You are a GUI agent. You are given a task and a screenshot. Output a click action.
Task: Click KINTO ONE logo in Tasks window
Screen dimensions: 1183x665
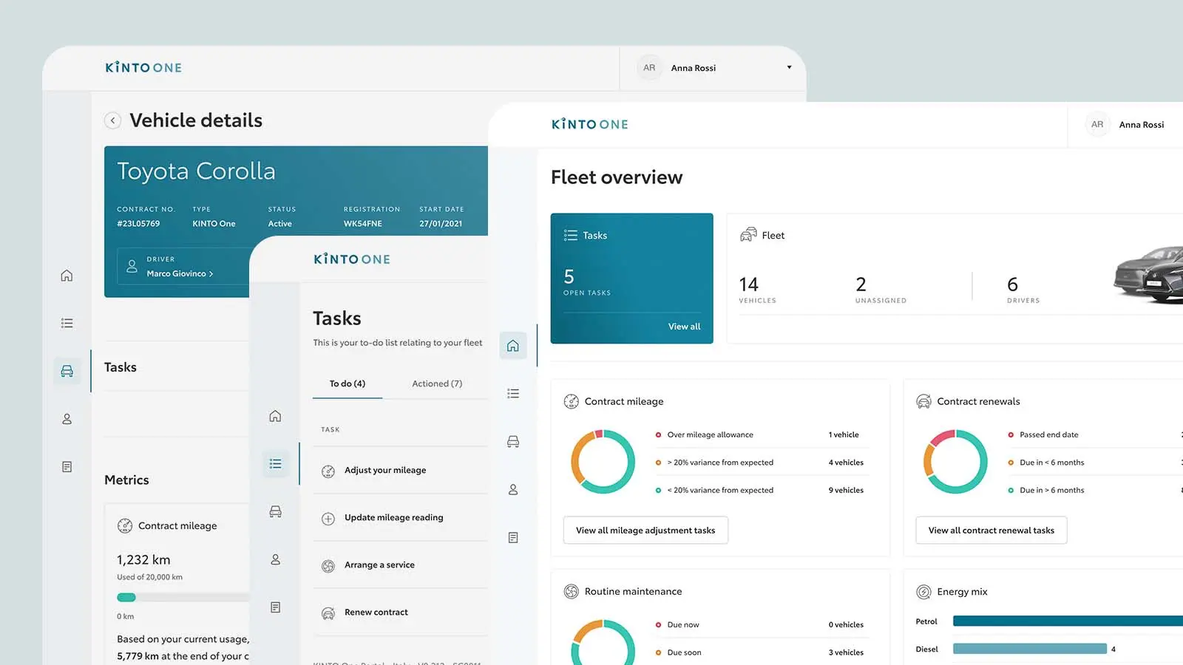tap(352, 259)
